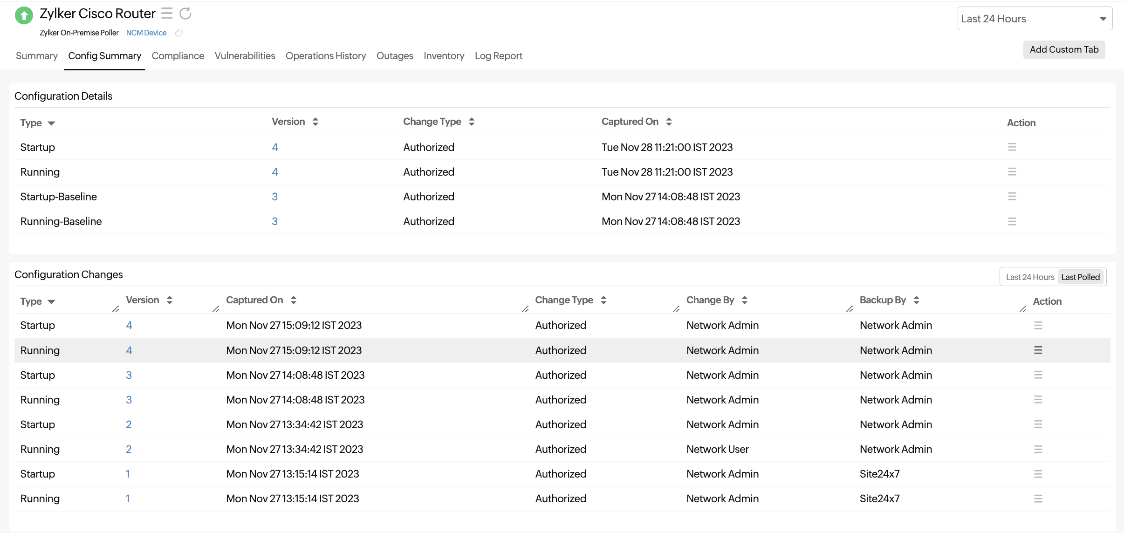Select Last 24 Hours toggle in Configuration Changes
Viewport: 1124px width, 533px height.
[1030, 277]
